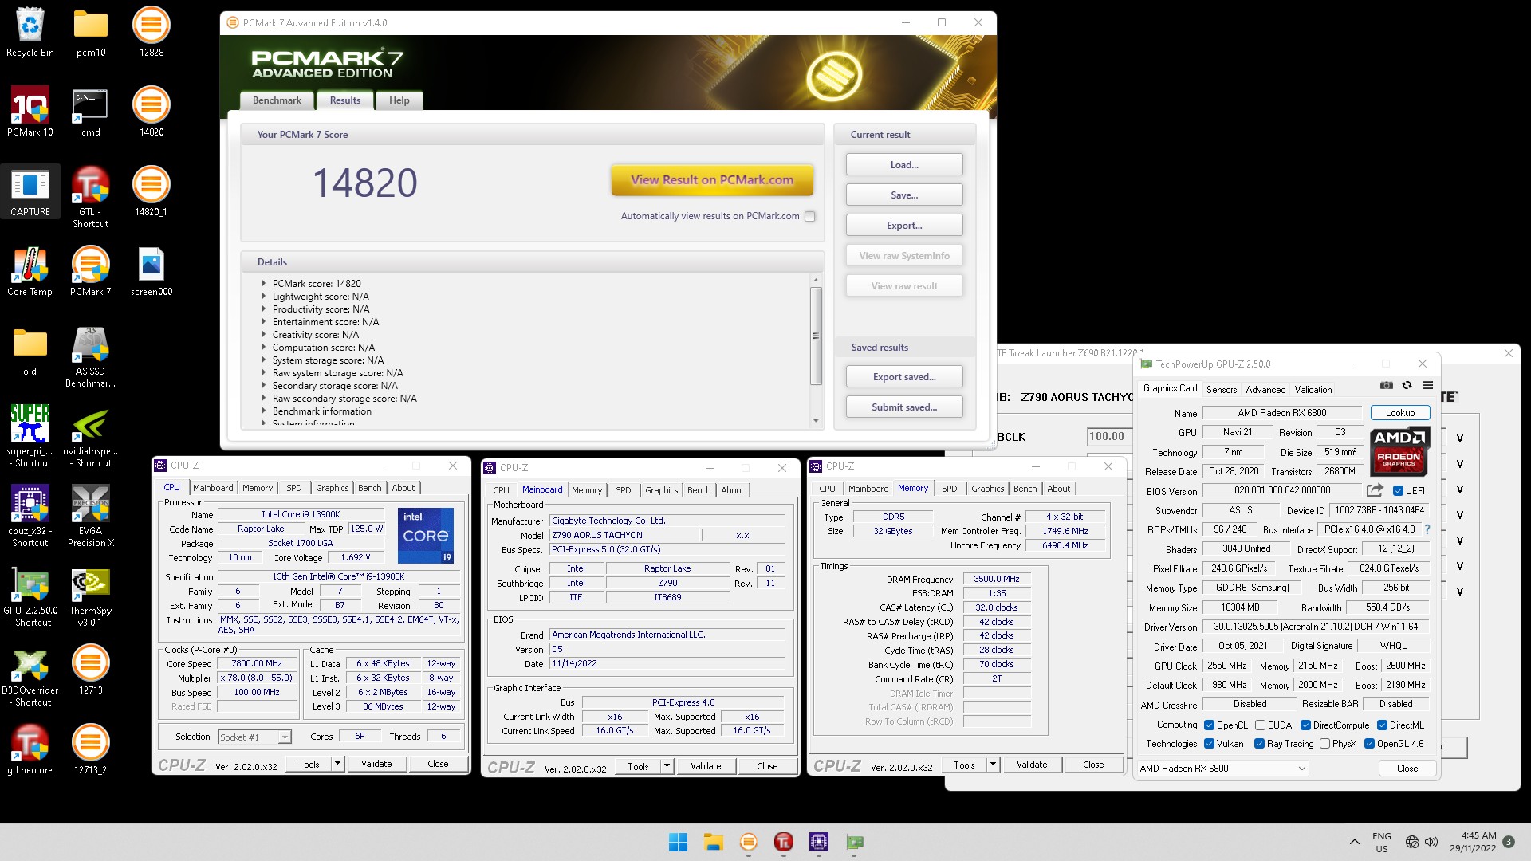Open GPU-Z hamburger menu icon
The height and width of the screenshot is (861, 1531).
coord(1427,386)
